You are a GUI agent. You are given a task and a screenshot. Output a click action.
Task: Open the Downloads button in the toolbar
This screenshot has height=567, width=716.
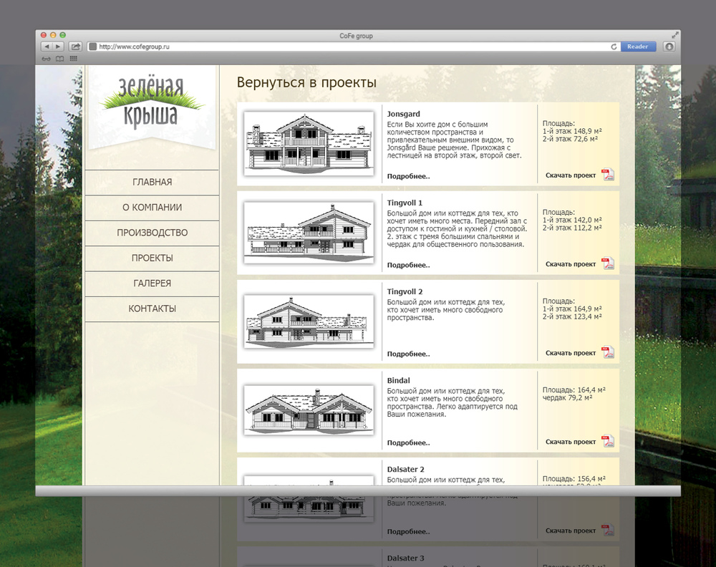(669, 47)
